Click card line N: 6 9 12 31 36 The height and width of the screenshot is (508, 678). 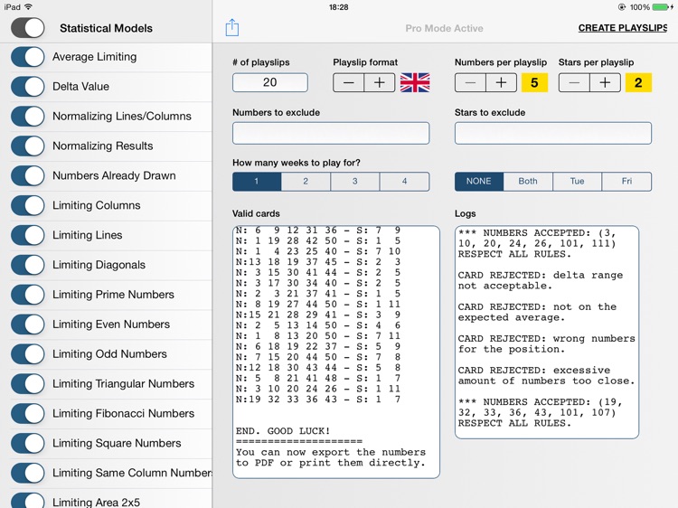coord(318,230)
